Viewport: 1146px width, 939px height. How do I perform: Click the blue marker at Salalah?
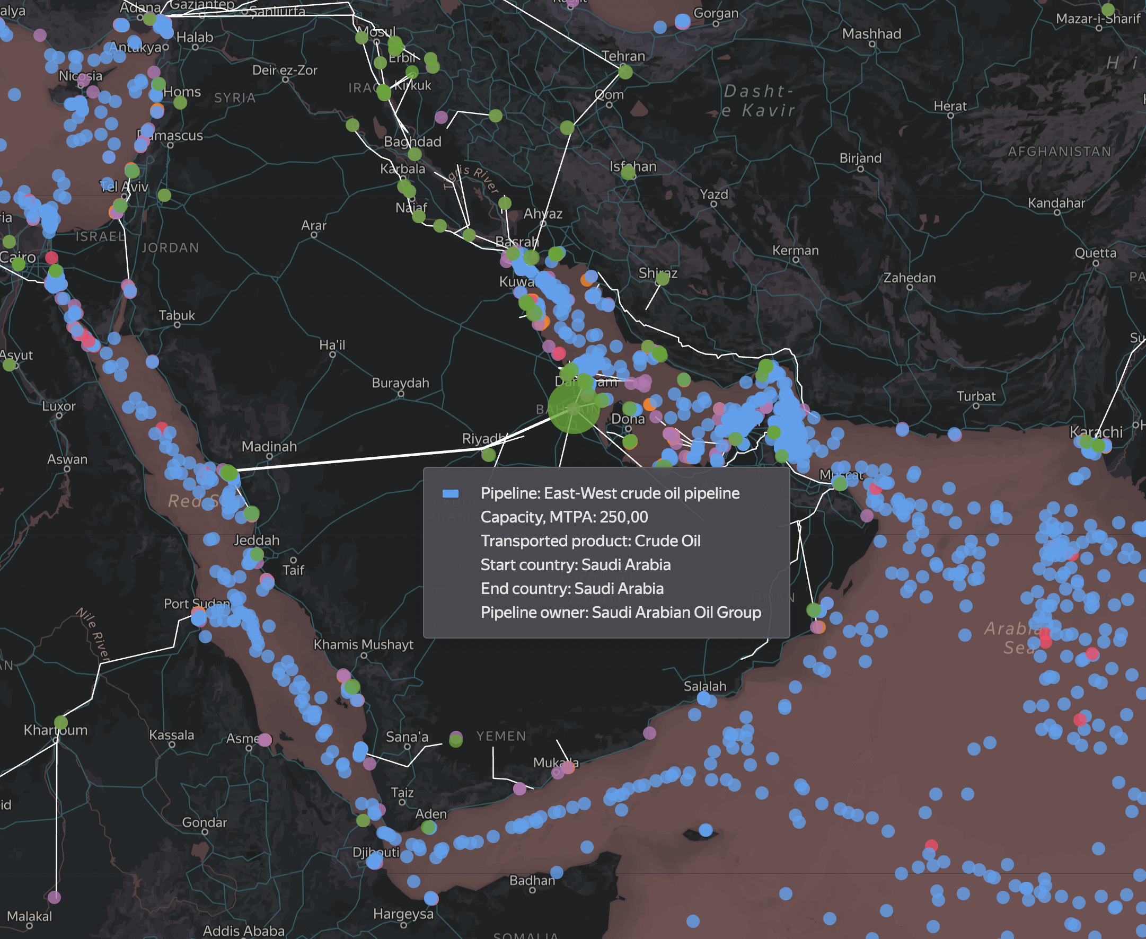pos(703,698)
